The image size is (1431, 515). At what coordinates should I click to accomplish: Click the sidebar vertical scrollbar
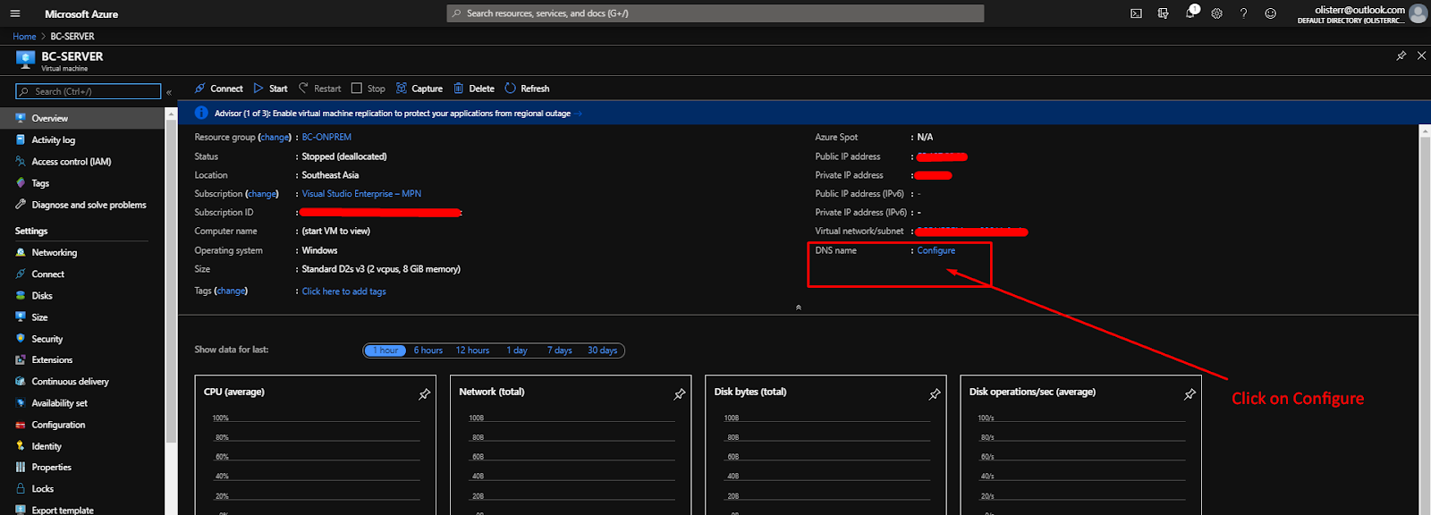(x=171, y=282)
